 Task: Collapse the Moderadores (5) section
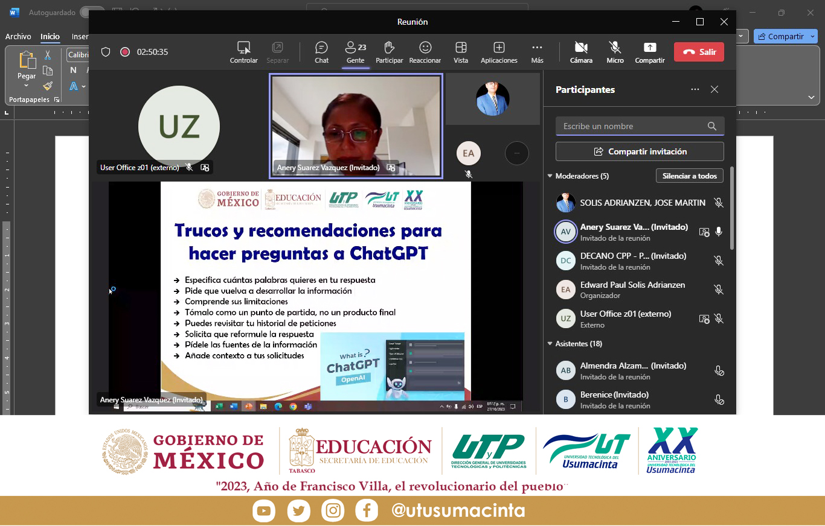pos(550,176)
